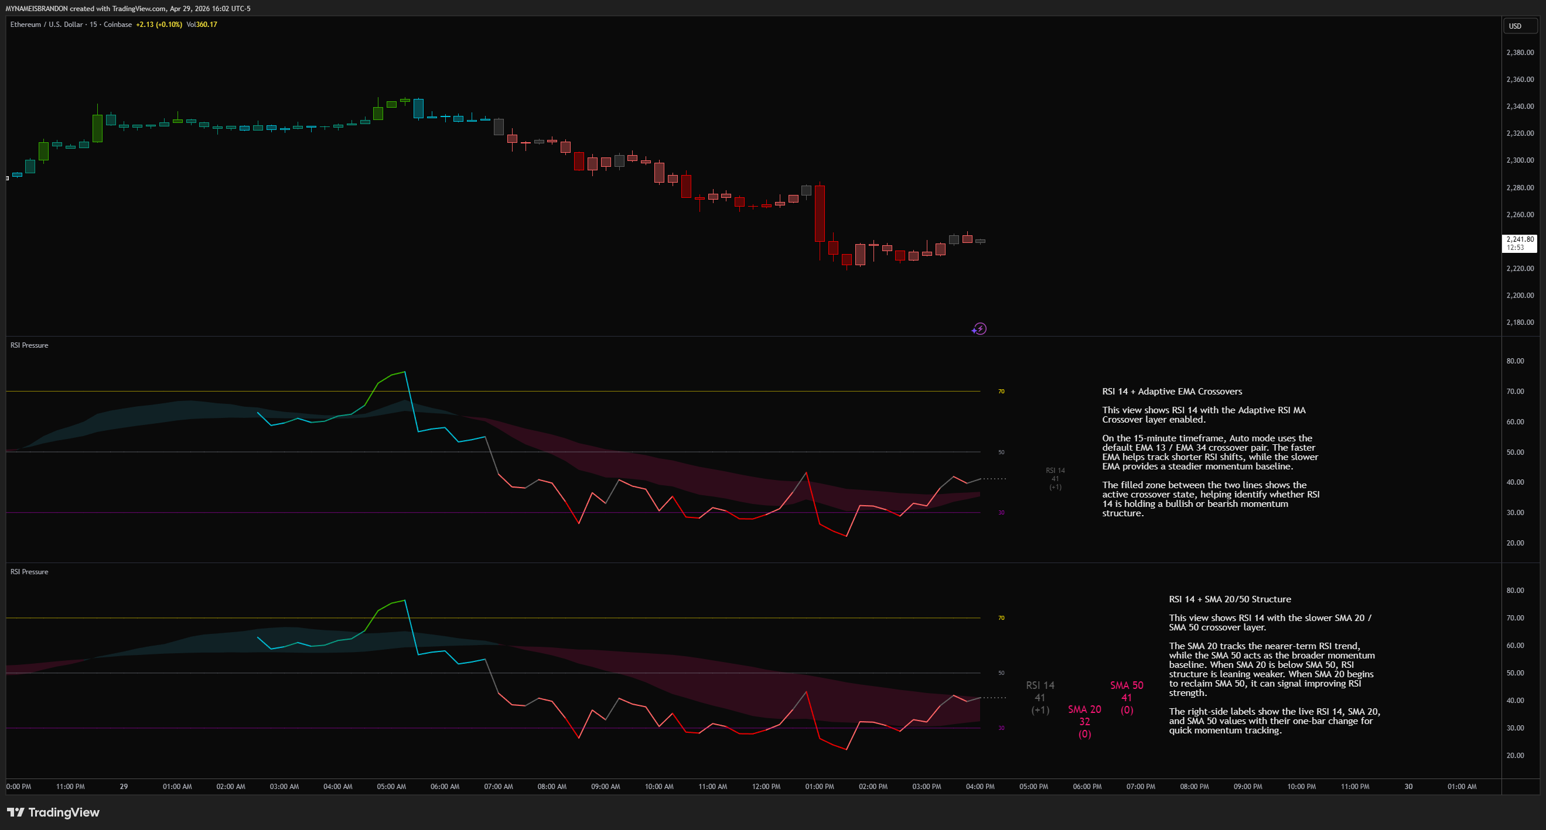
Task: Click the 2,200.00 price axis label
Action: (x=1520, y=296)
